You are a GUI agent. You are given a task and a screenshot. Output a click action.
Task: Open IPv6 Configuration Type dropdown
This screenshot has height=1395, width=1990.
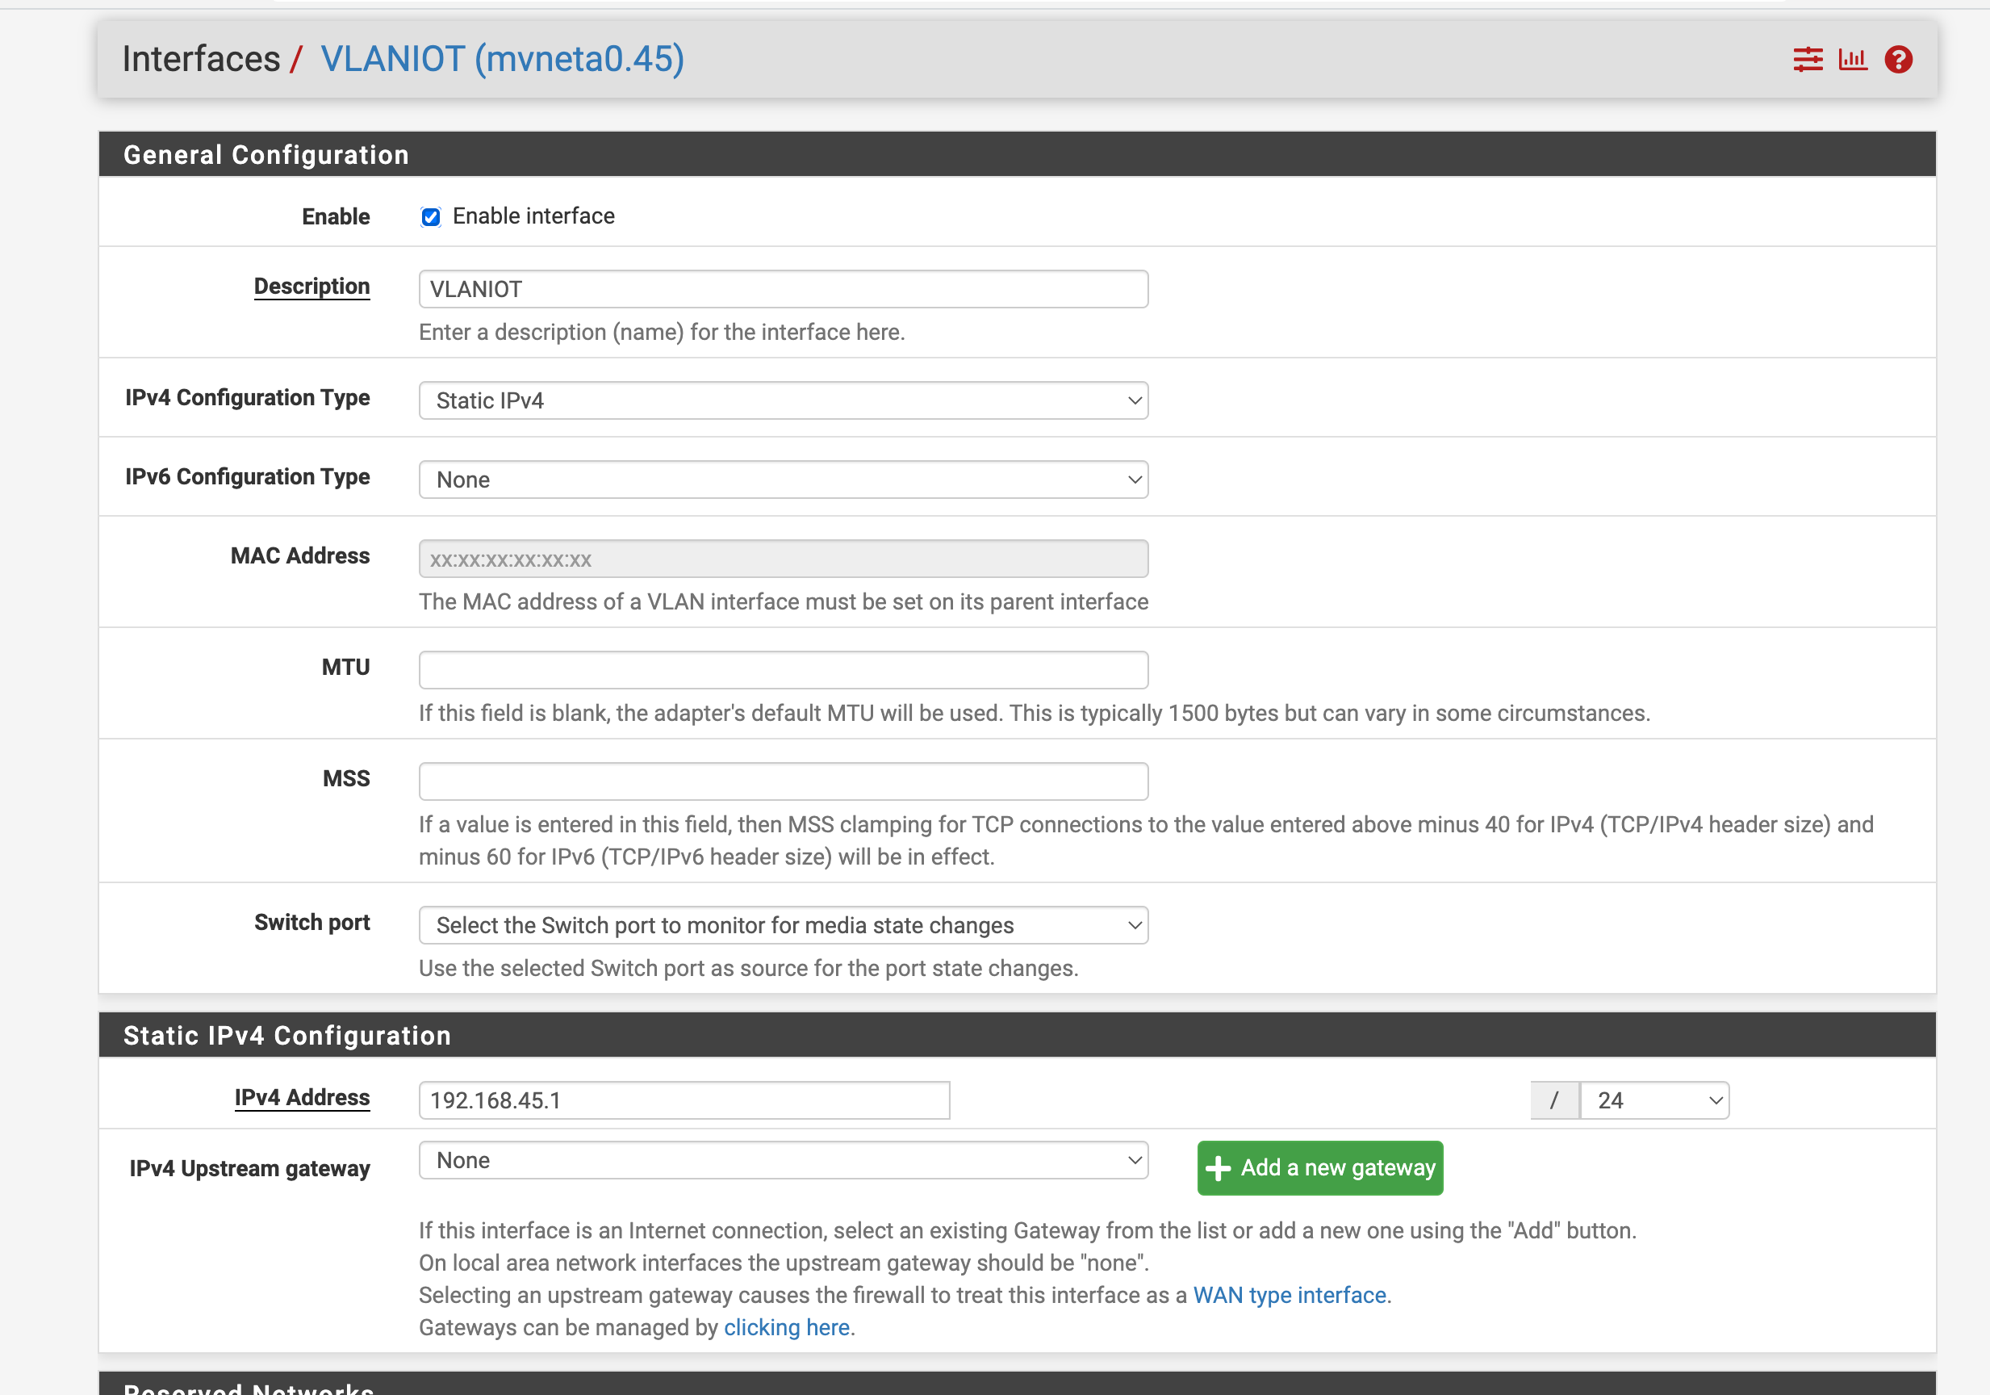point(783,480)
